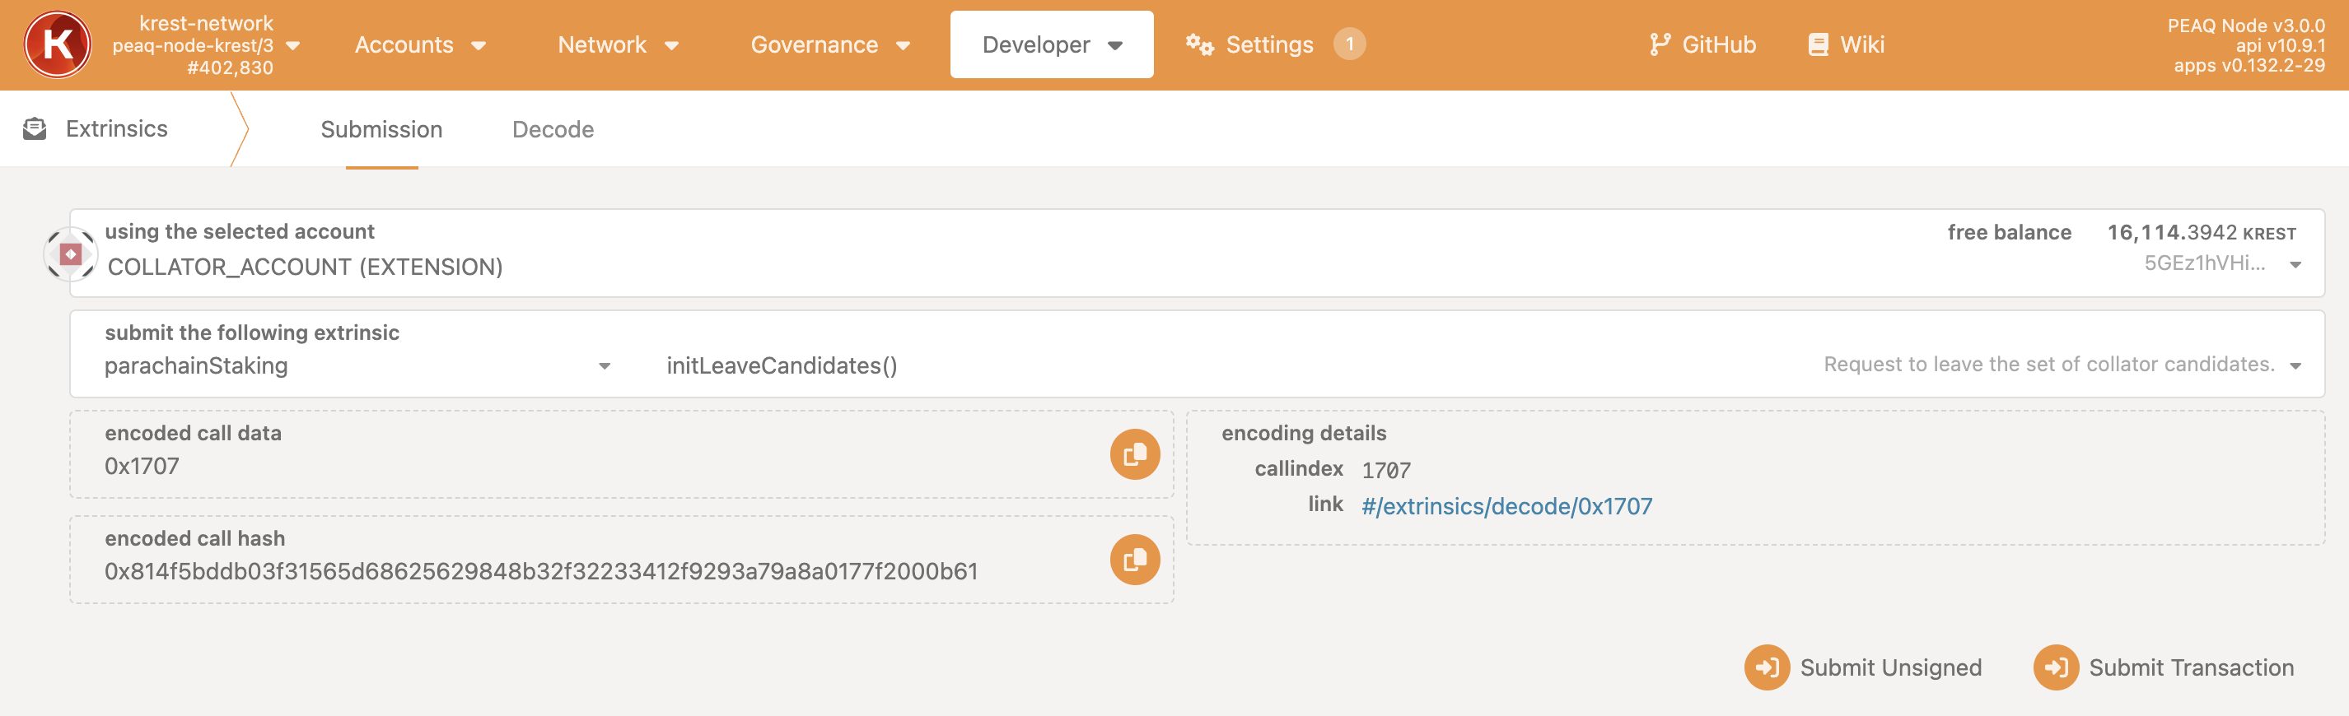Open the initLeaveCandidates() call dropdown
This screenshot has height=716, width=2349.
coord(1484,366)
